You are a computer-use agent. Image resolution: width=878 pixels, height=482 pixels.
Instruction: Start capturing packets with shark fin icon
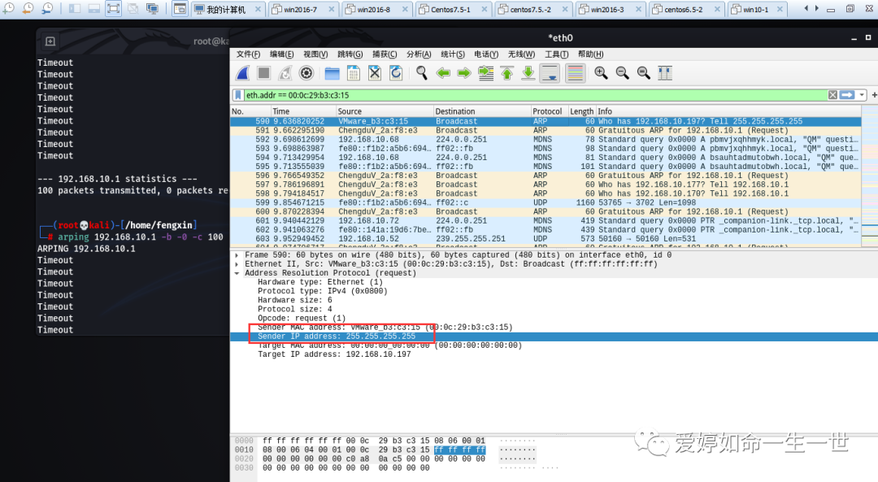pos(242,73)
